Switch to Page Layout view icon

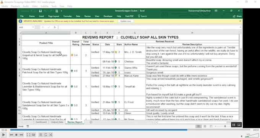click(205, 127)
